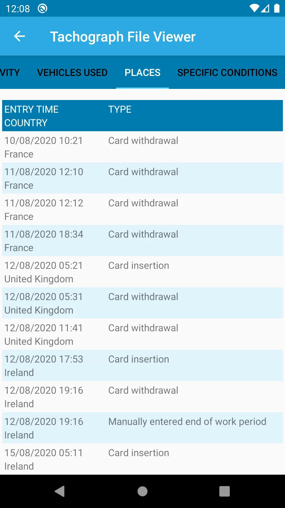The height and width of the screenshot is (508, 285).
Task: Select the 12/08/2020 05:21 card insertion row
Action: [x=142, y=272]
